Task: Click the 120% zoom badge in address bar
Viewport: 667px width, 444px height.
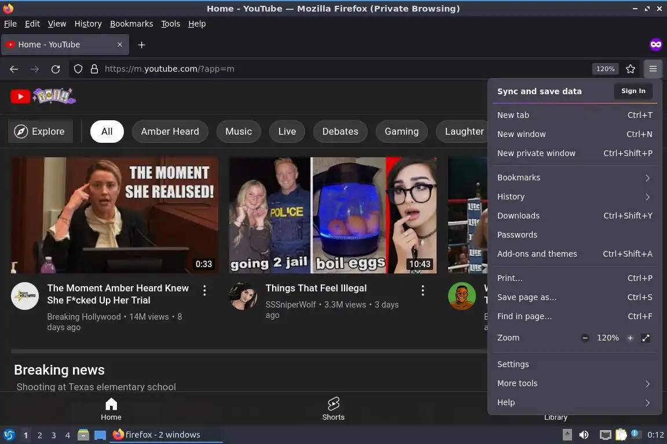Action: (x=605, y=69)
